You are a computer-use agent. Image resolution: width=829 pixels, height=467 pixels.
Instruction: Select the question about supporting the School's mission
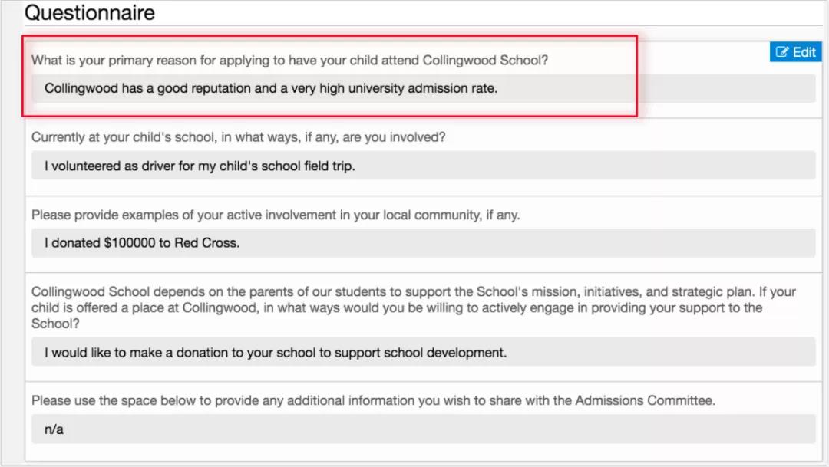(x=413, y=307)
